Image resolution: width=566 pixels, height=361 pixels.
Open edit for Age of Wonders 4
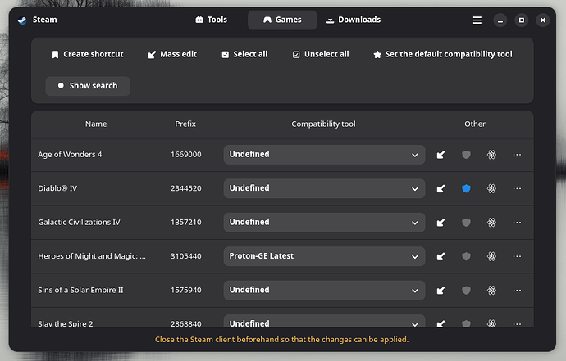(x=440, y=155)
